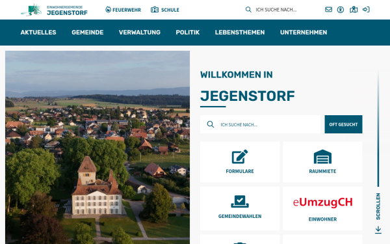Open the Formulare tile label
This screenshot has height=244, width=390.
click(x=240, y=171)
